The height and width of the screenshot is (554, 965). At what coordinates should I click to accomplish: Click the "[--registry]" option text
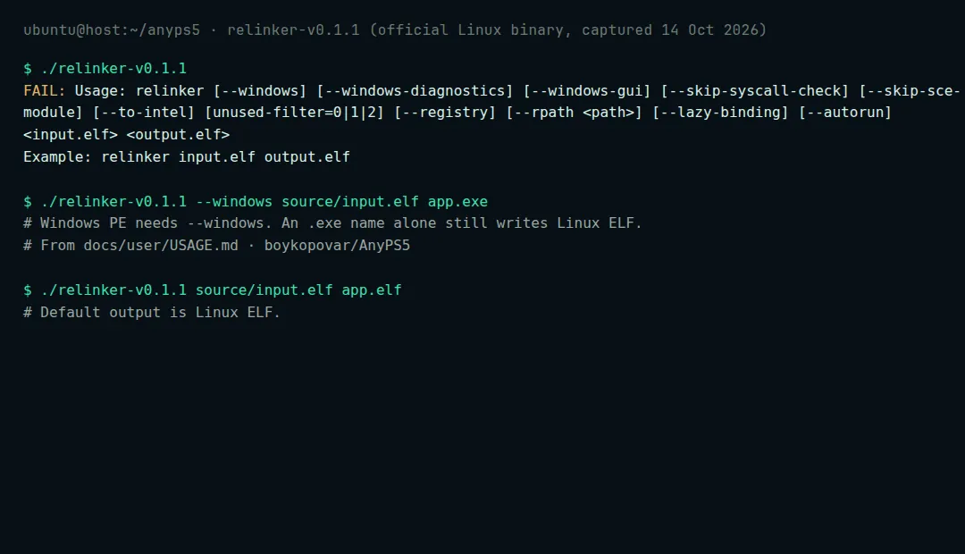click(445, 113)
